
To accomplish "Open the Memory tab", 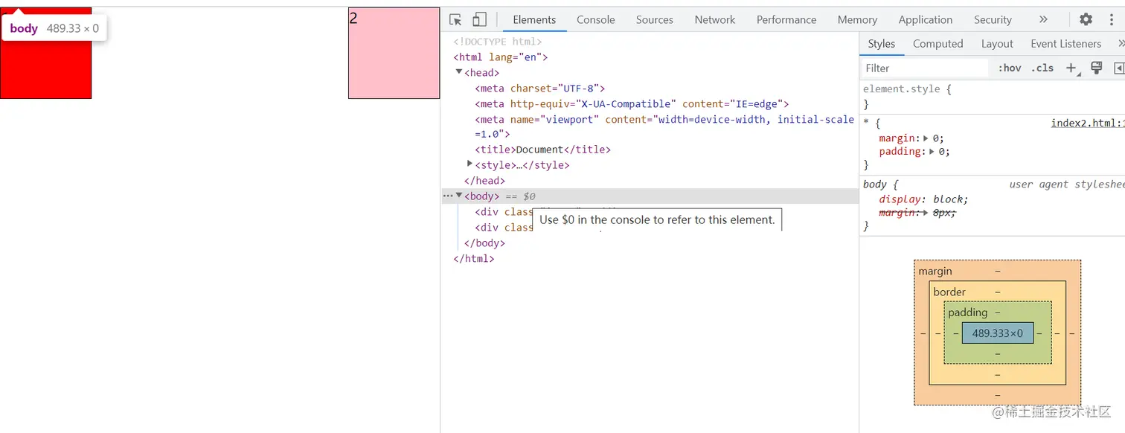I will [x=857, y=20].
